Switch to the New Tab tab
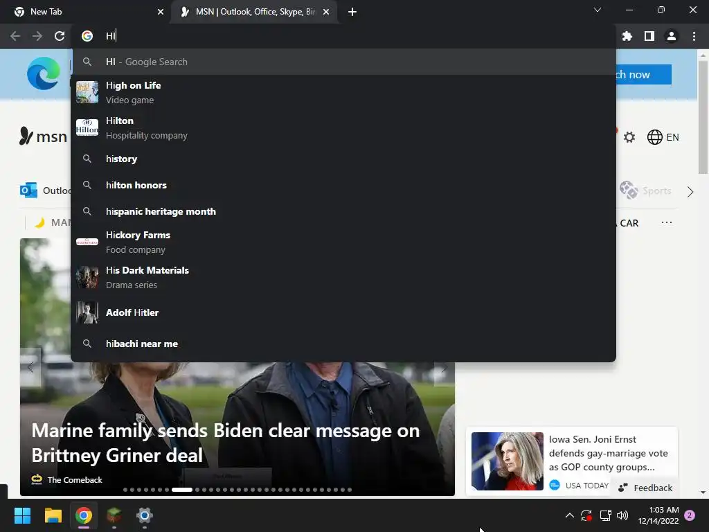The image size is (709, 532). tap(85, 12)
